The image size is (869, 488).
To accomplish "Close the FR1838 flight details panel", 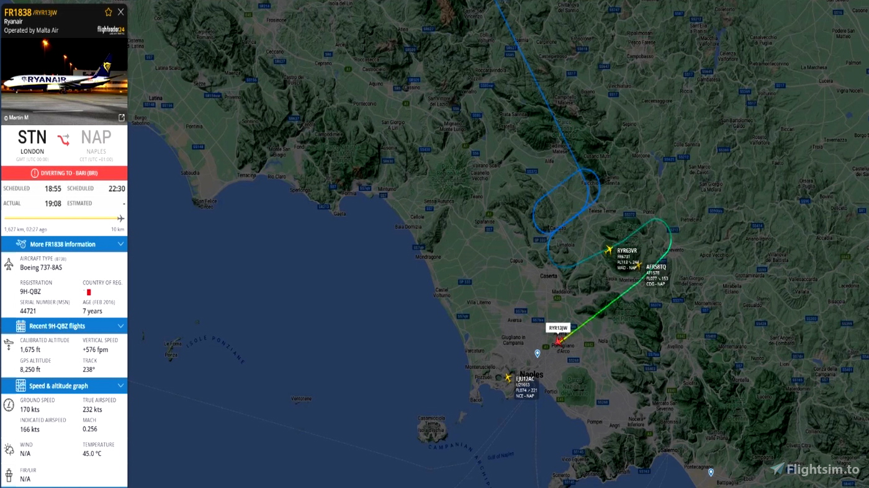I will point(121,12).
